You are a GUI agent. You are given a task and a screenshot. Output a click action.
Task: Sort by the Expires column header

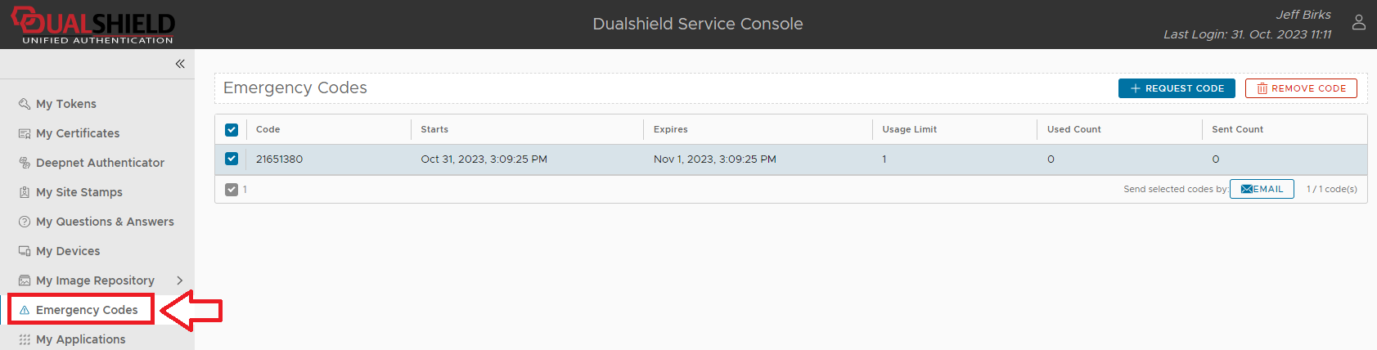click(x=671, y=129)
